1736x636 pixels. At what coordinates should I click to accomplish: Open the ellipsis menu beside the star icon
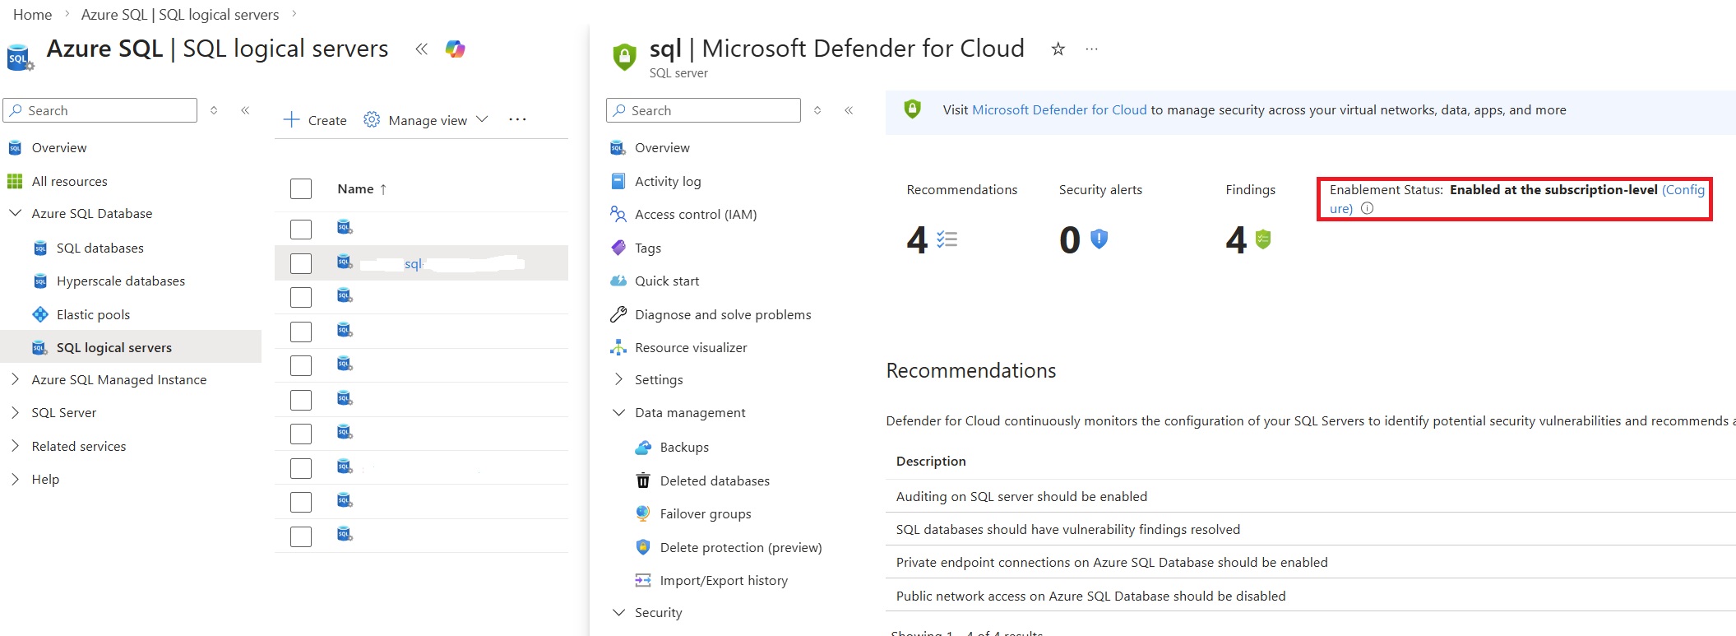pyautogui.click(x=1091, y=49)
